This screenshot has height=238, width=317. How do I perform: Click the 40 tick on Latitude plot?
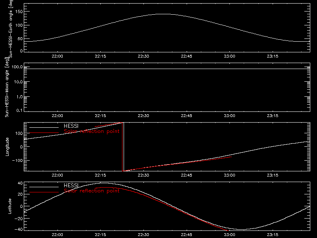coord(20,183)
